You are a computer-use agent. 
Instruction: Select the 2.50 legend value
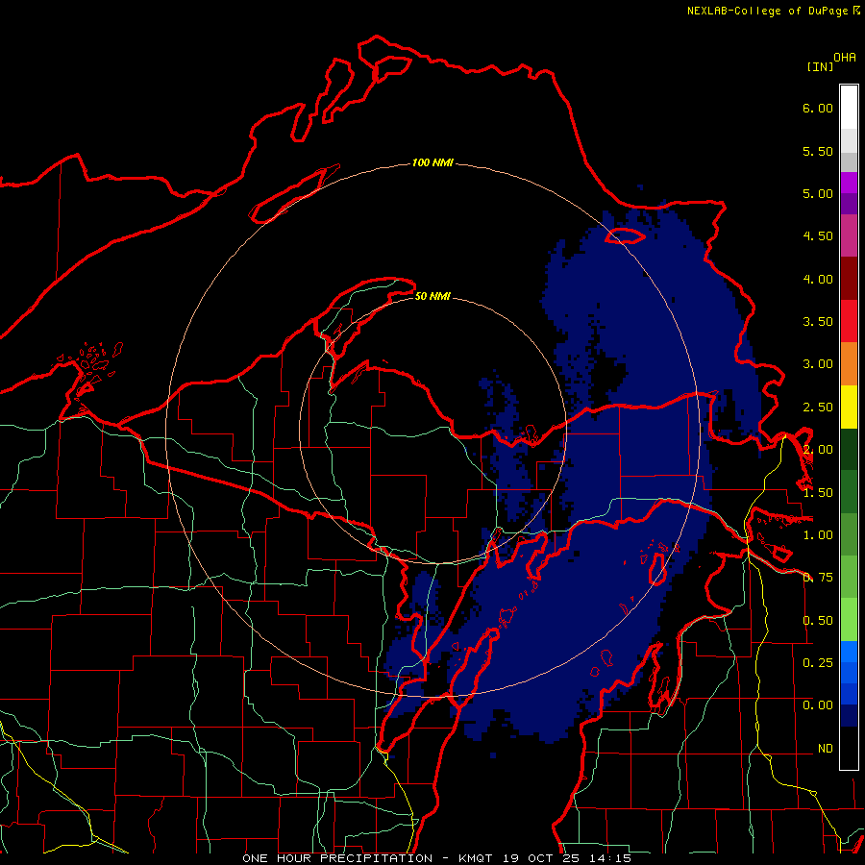pyautogui.click(x=818, y=408)
